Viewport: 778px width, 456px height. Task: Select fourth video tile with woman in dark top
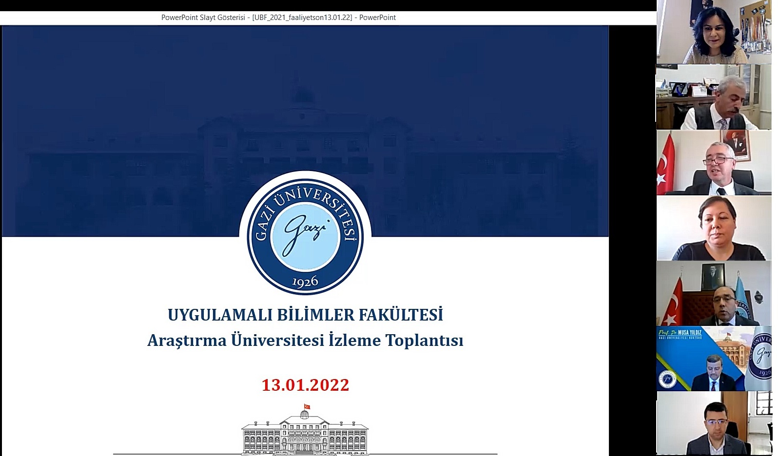(714, 228)
